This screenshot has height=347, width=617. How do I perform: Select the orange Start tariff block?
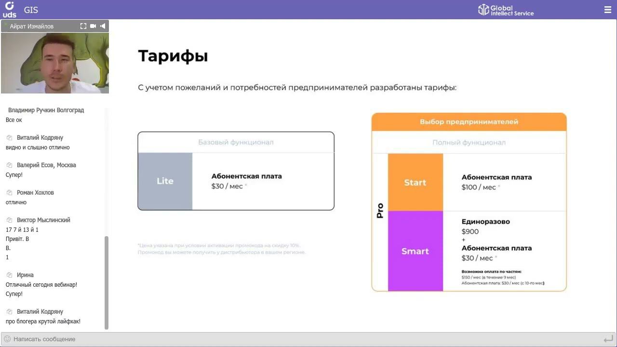click(x=415, y=183)
